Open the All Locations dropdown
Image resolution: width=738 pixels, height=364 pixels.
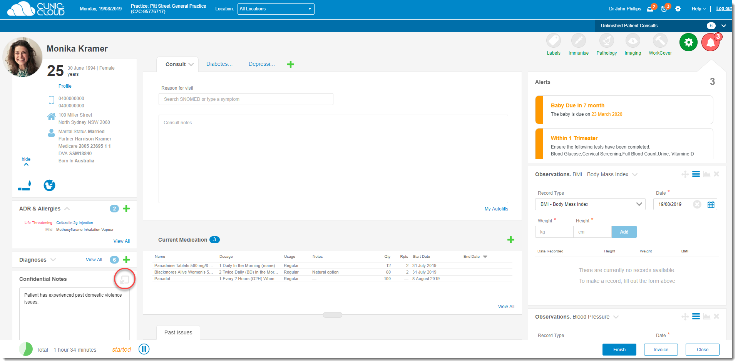point(276,9)
